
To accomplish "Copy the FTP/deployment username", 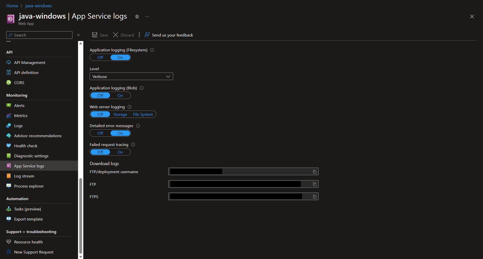I will click(x=315, y=172).
